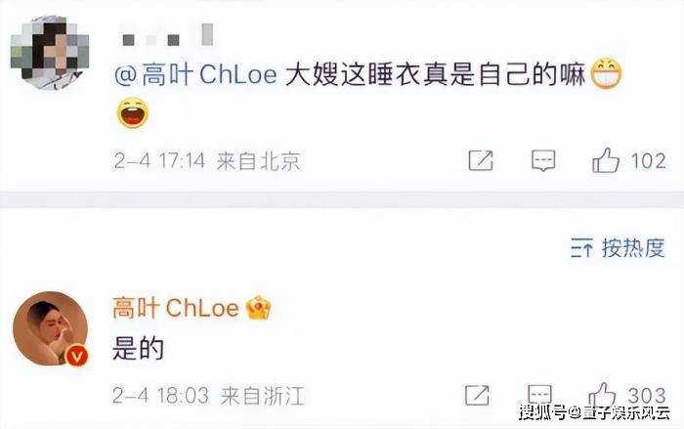This screenshot has width=684, height=429.
Task: Open the reply icon on the 18:03 comment
Action: 540,394
